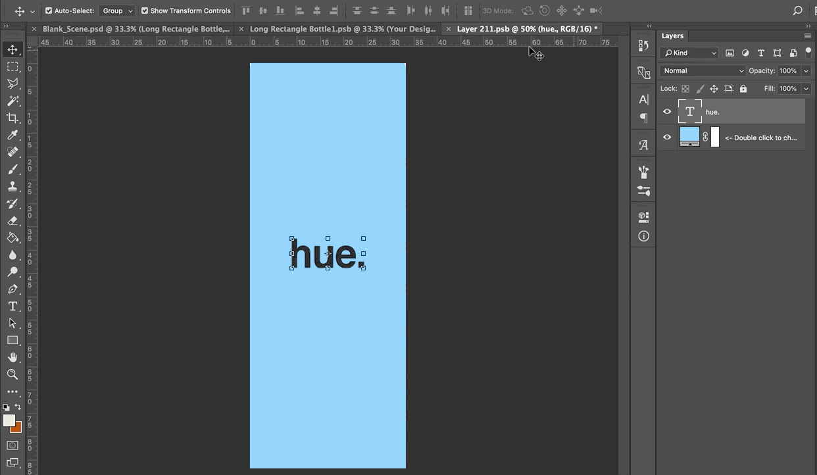Open the Character panel icon
This screenshot has width=817, height=475.
coord(643,99)
